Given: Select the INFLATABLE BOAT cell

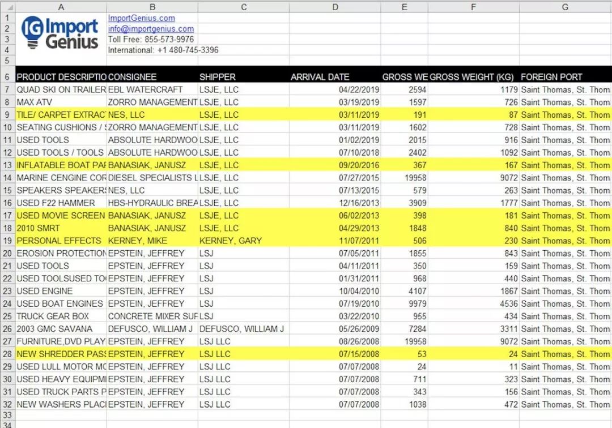Looking at the screenshot, I should pyautogui.click(x=61, y=165).
